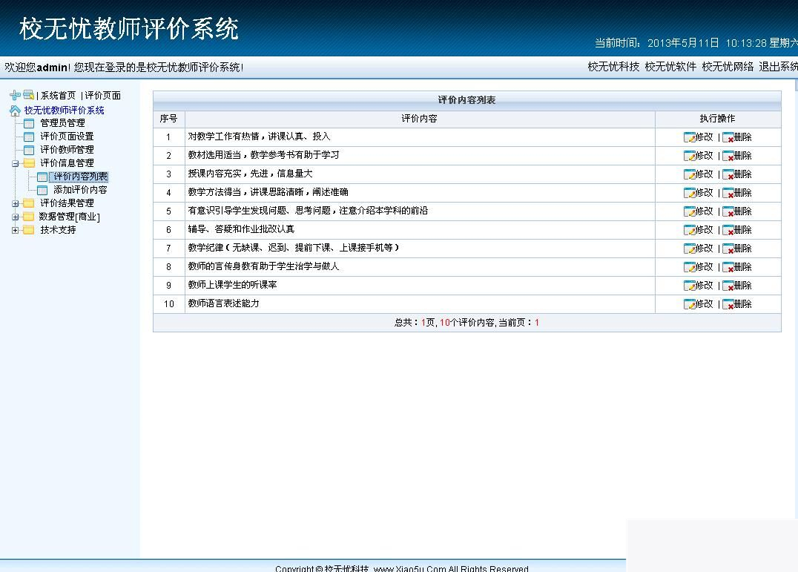This screenshot has width=798, height=572.
Task: Click the 添加评价内容 page icon
Action: (42, 190)
